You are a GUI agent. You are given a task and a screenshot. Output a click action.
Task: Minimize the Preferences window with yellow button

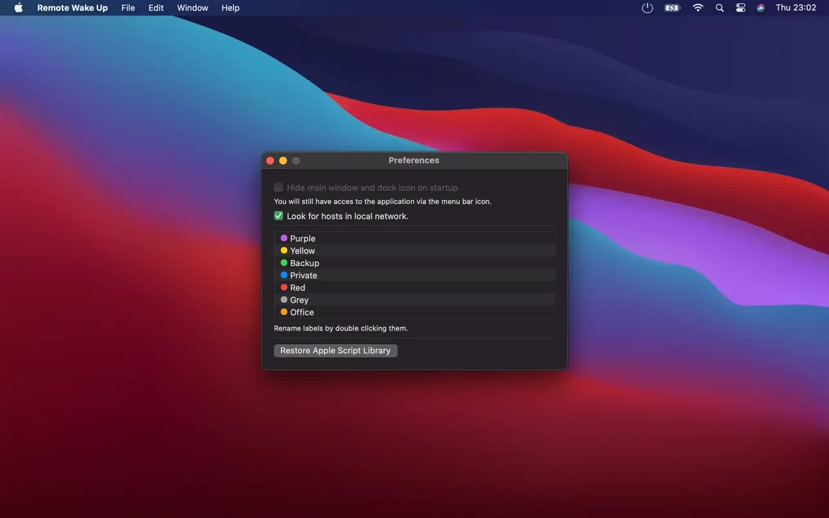(x=283, y=160)
